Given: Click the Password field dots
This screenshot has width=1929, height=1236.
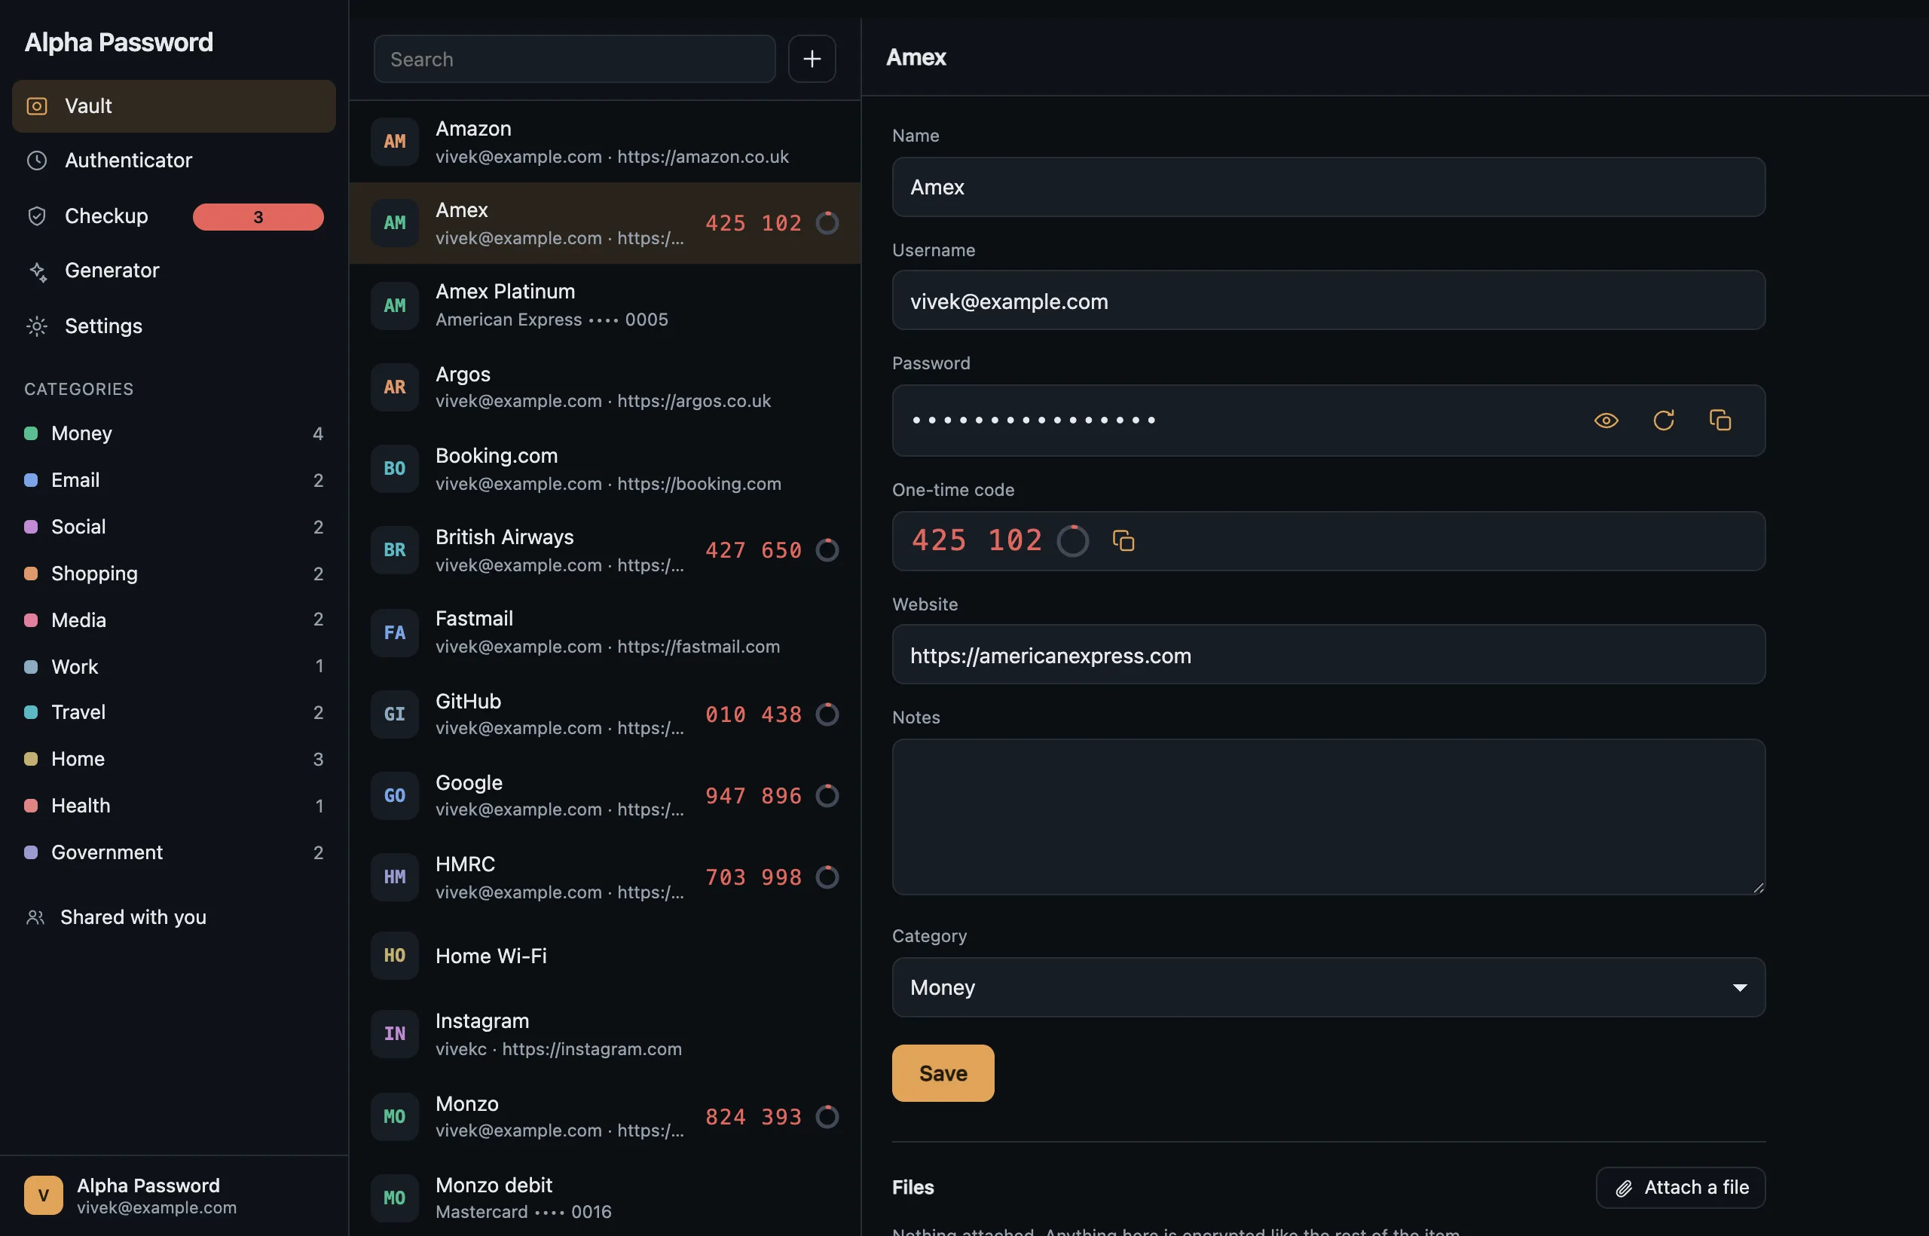Looking at the screenshot, I should tap(1034, 421).
